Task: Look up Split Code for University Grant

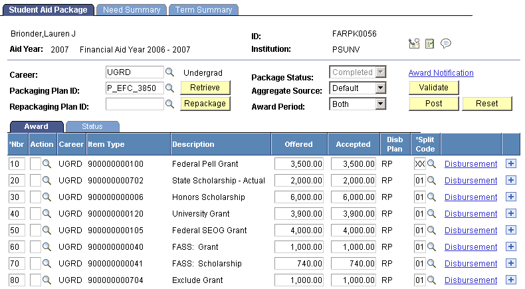Action: pos(431,214)
